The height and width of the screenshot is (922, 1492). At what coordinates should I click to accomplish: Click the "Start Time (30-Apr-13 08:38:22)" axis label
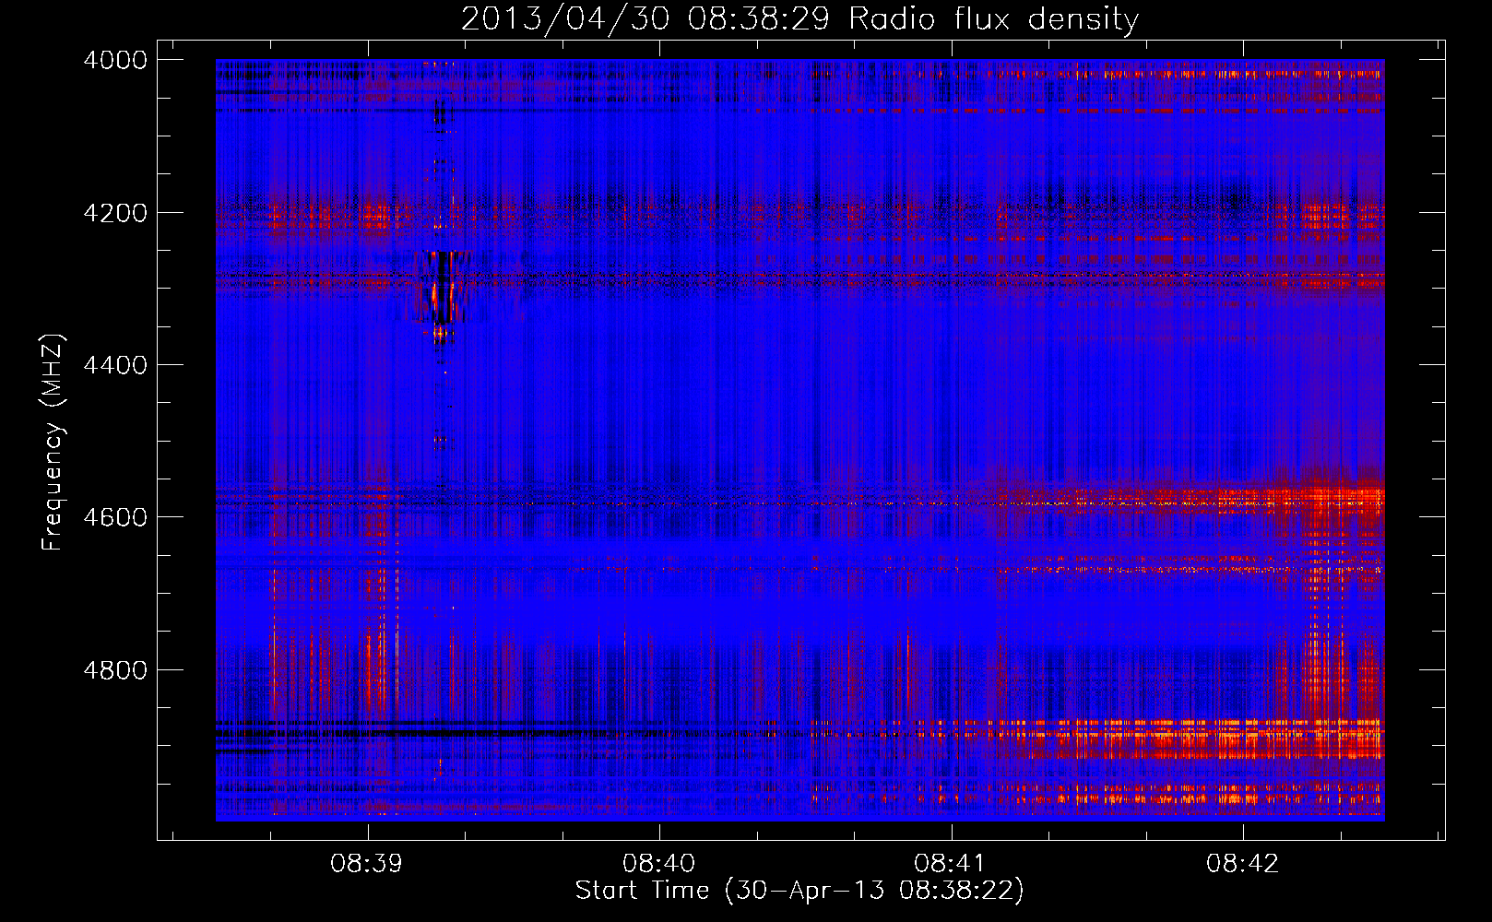click(x=799, y=891)
